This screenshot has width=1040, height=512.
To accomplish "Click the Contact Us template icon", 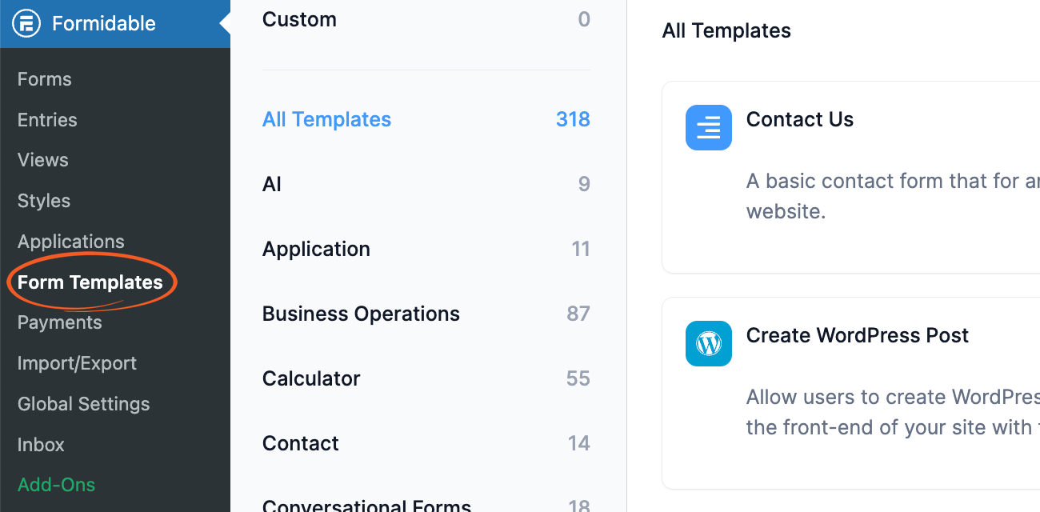I will coord(709,127).
